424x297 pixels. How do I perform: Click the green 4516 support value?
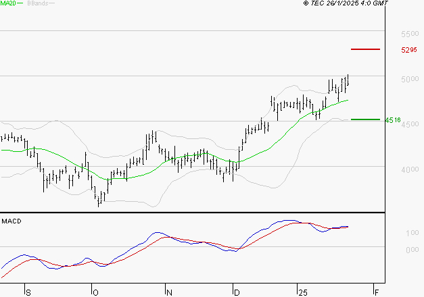(393, 120)
